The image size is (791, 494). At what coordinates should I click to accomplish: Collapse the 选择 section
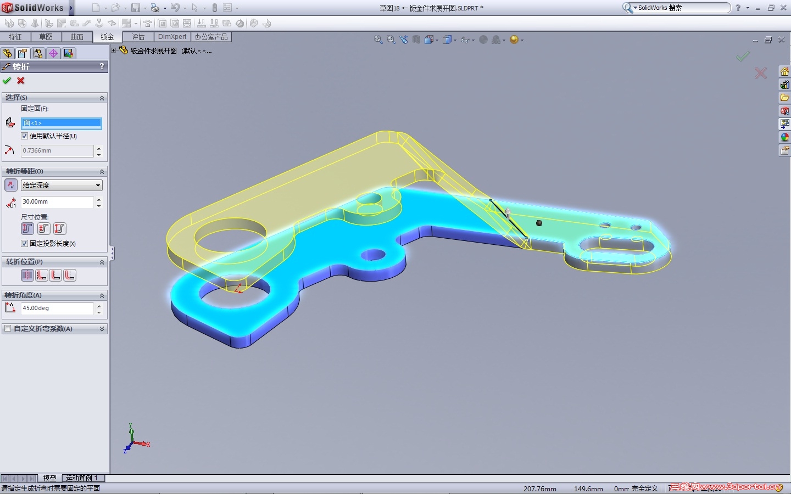(x=102, y=98)
